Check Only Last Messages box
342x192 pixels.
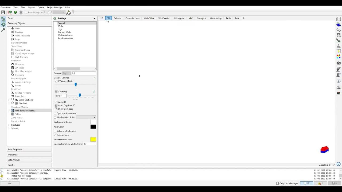[277, 183]
